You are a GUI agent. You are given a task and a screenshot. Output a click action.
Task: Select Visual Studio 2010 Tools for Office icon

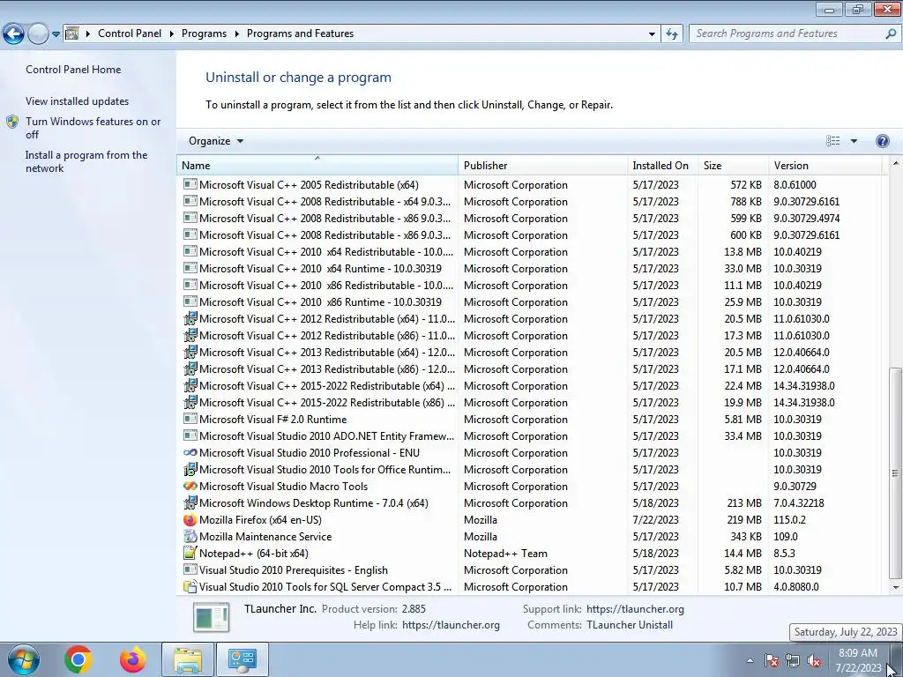click(190, 469)
